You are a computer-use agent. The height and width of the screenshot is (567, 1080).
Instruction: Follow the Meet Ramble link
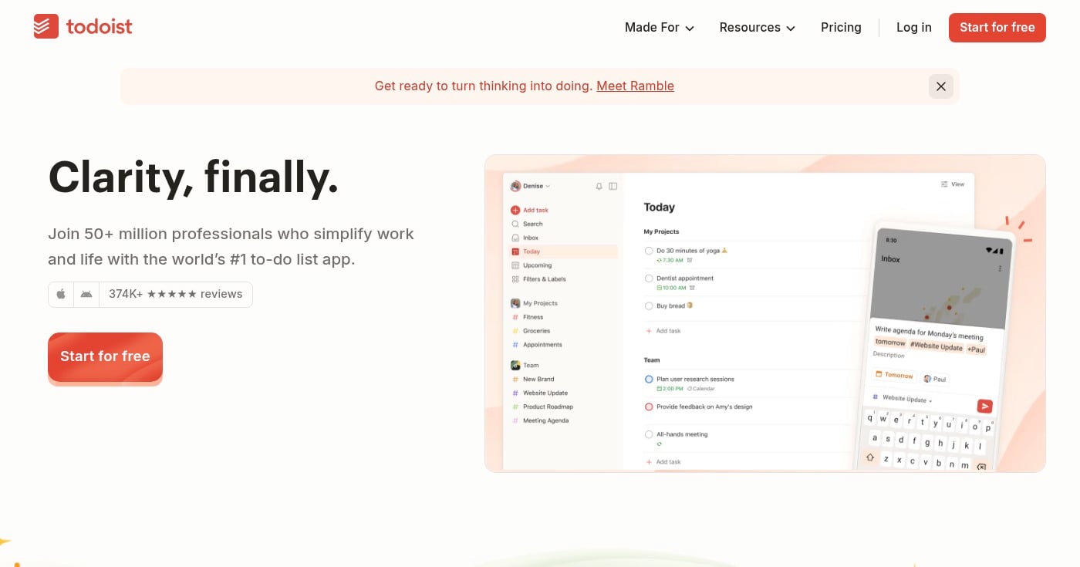(x=635, y=86)
